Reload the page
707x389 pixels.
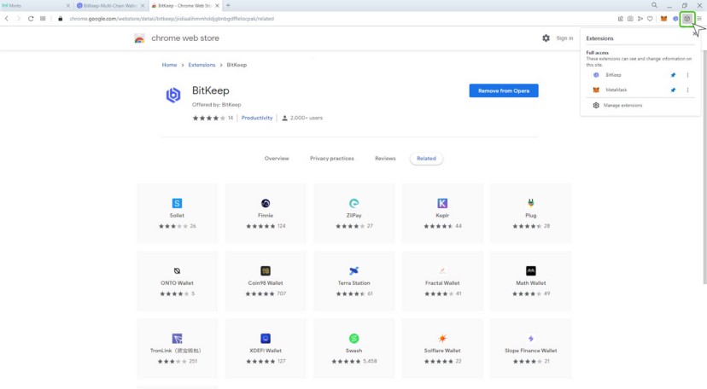tap(31, 19)
